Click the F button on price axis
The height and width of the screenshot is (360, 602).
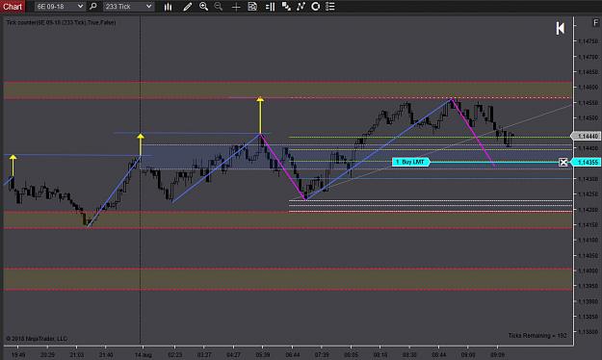click(x=596, y=23)
